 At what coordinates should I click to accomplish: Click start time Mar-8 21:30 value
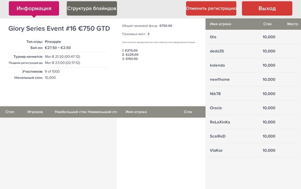(62, 56)
